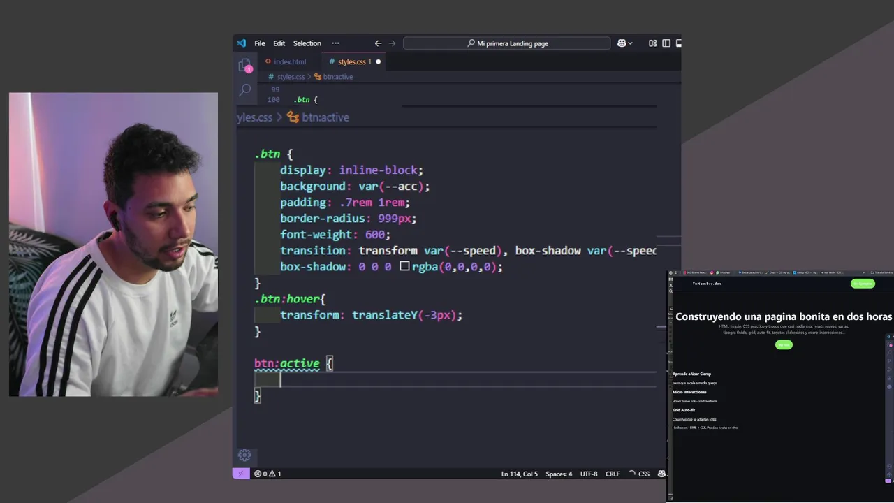Change indentation via Spaces: 4
The image size is (894, 503).
tap(559, 474)
